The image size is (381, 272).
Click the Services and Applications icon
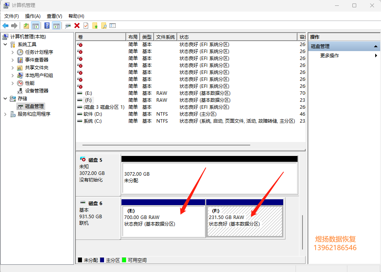13,114
